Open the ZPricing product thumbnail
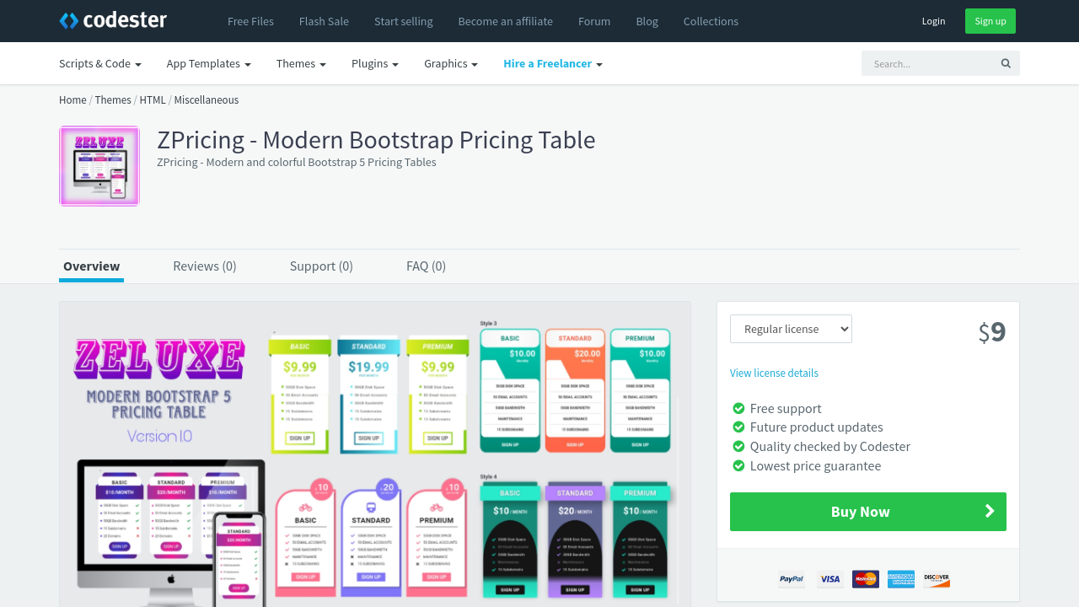This screenshot has width=1079, height=607. point(99,166)
